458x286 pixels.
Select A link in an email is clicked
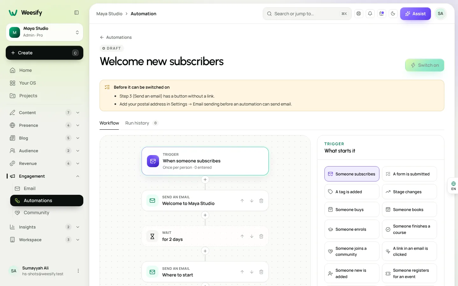tap(409, 251)
